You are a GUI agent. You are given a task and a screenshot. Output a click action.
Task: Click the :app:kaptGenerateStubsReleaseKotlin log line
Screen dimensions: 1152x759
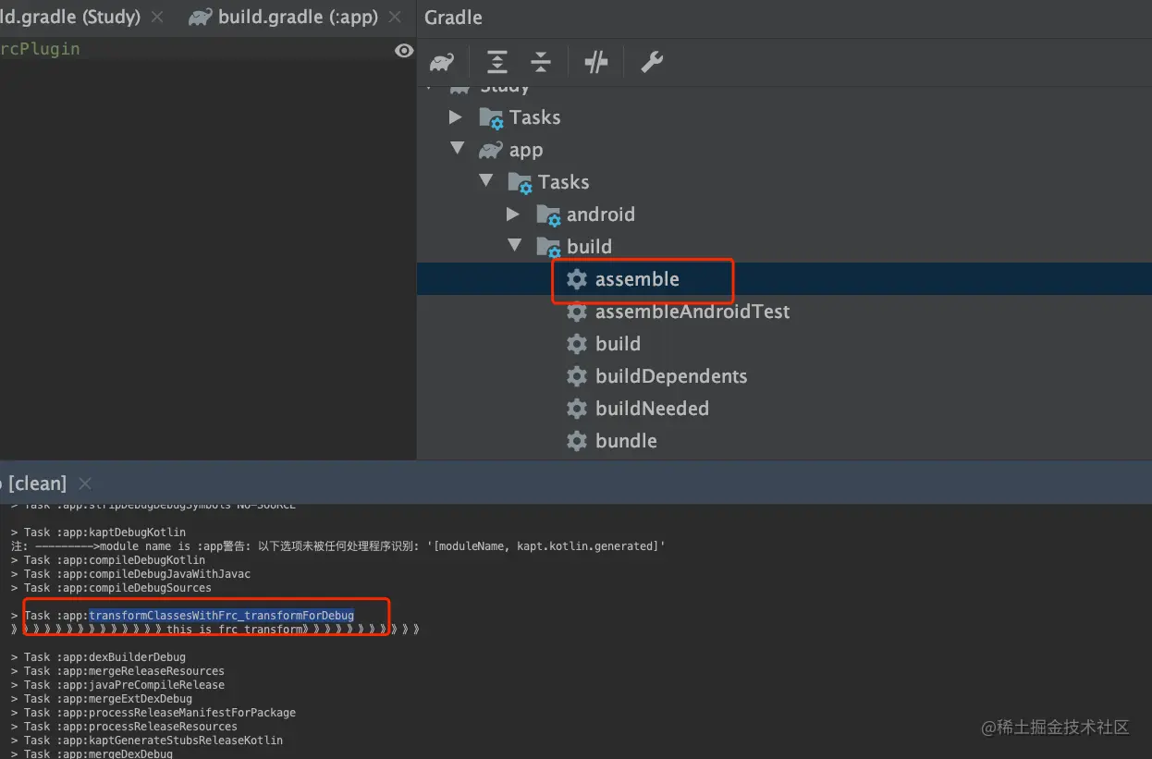[147, 741]
